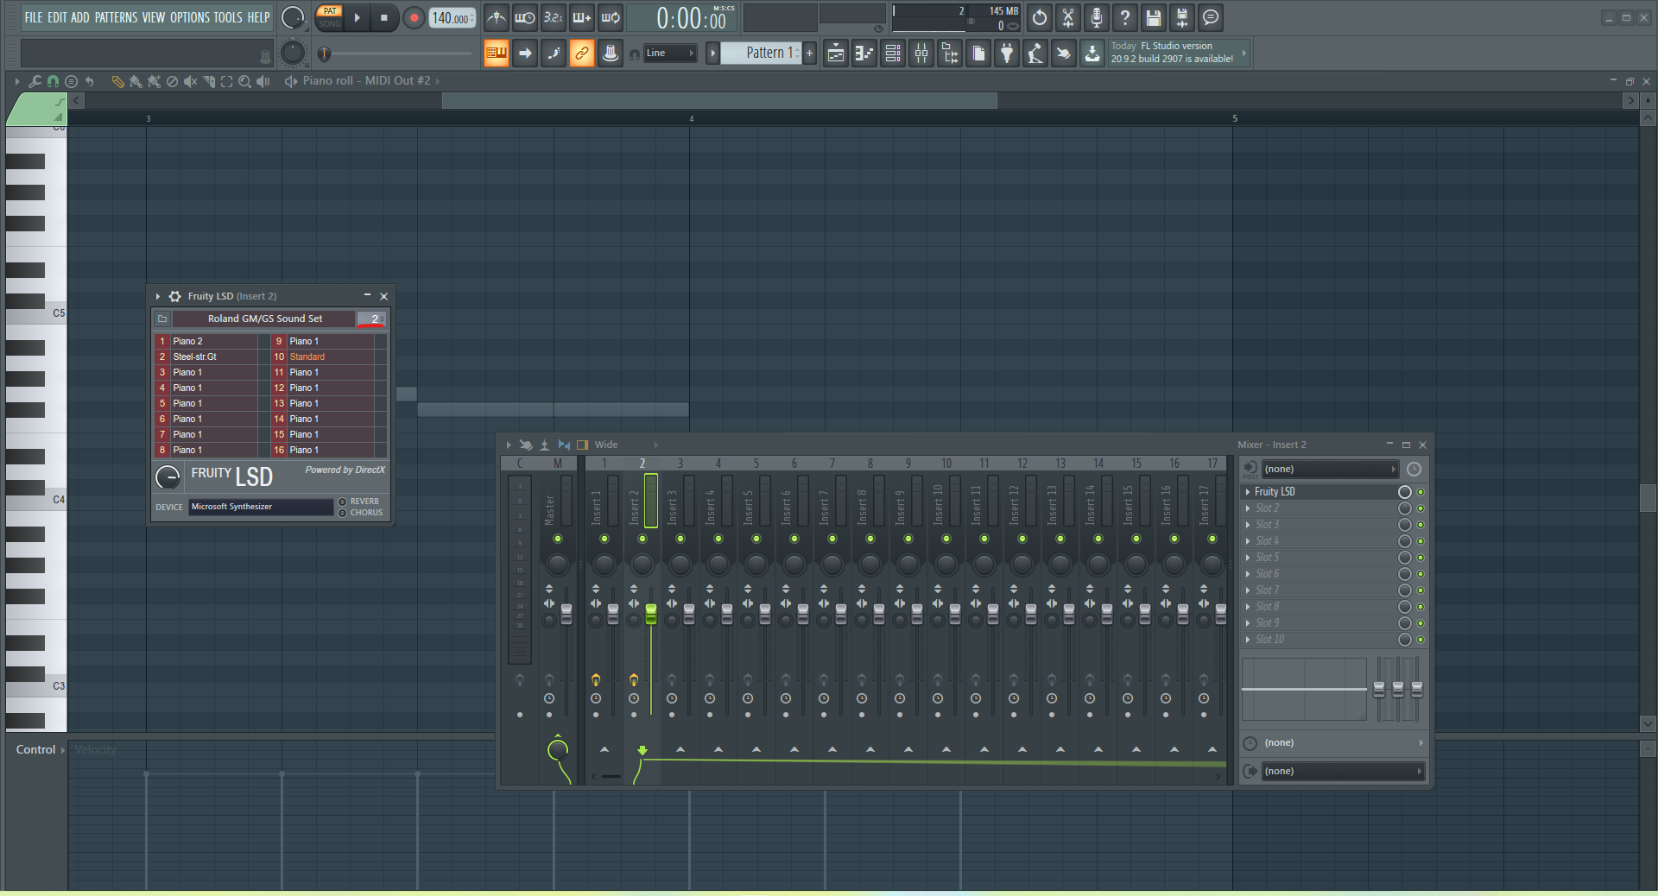
Task: Open the Pattern 1 selector dropdown
Action: (762, 54)
